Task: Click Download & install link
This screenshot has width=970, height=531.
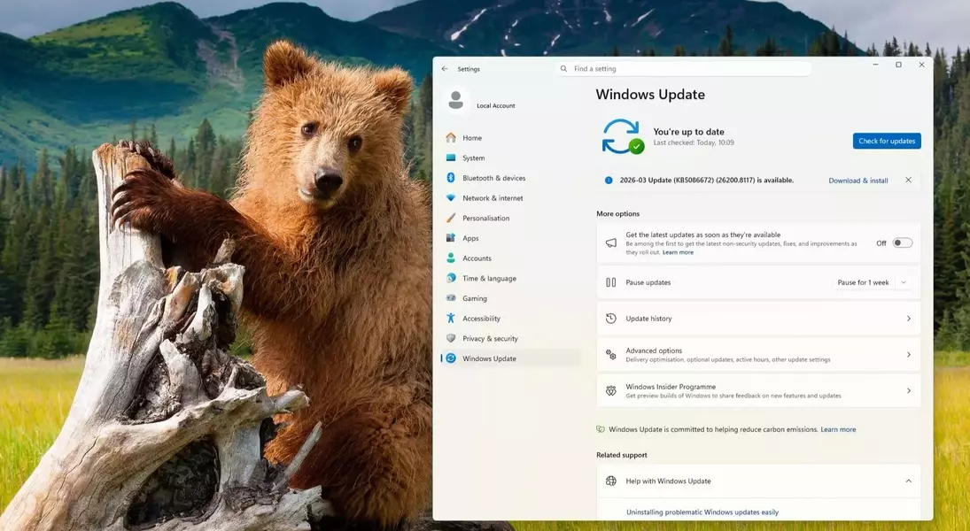Action: (857, 181)
